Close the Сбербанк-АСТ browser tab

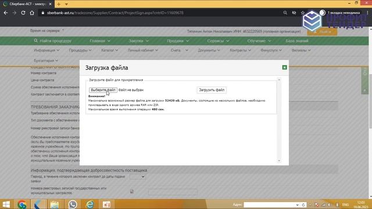[x=50, y=4]
